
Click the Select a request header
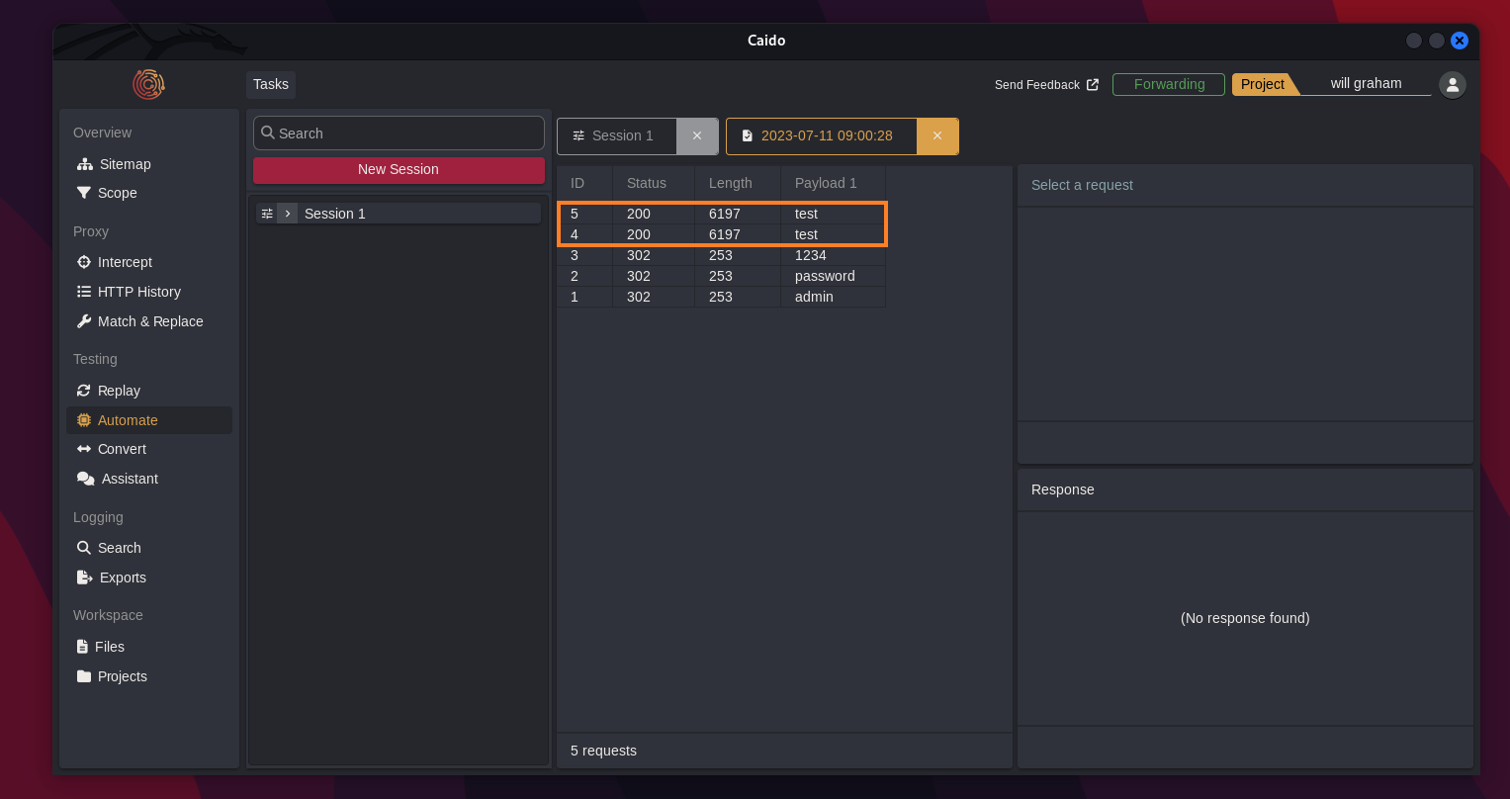coord(1245,185)
